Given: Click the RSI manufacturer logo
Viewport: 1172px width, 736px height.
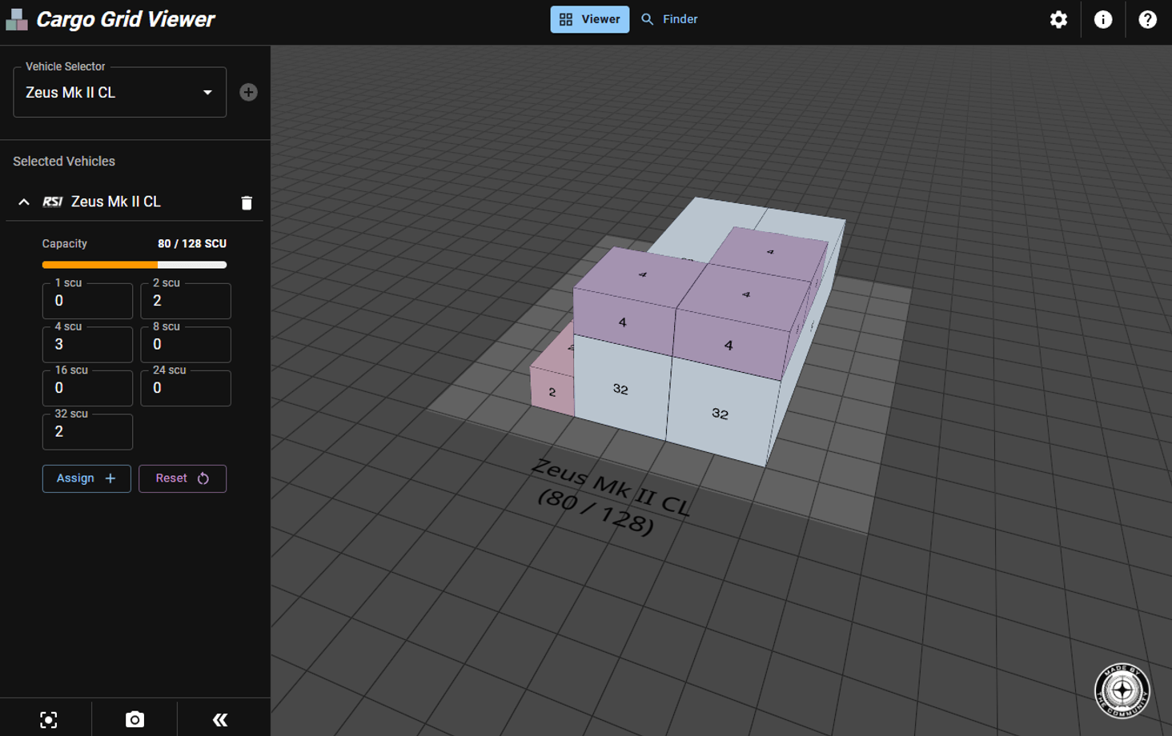Looking at the screenshot, I should pos(53,202).
